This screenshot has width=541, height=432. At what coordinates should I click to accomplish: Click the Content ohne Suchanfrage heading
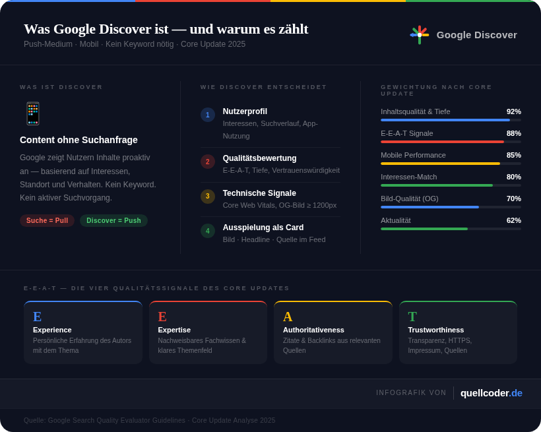point(79,140)
